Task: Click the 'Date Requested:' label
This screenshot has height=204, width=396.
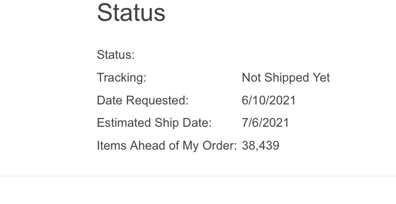Action: (x=143, y=100)
